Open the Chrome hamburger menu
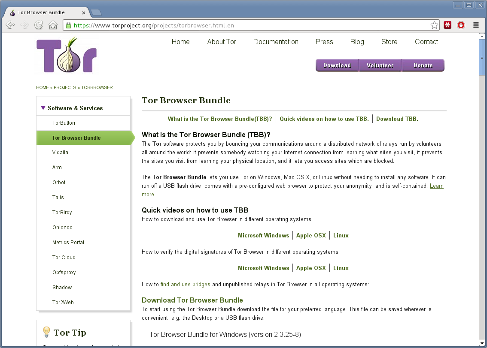Viewport: 487px width, 348px height. 476,25
